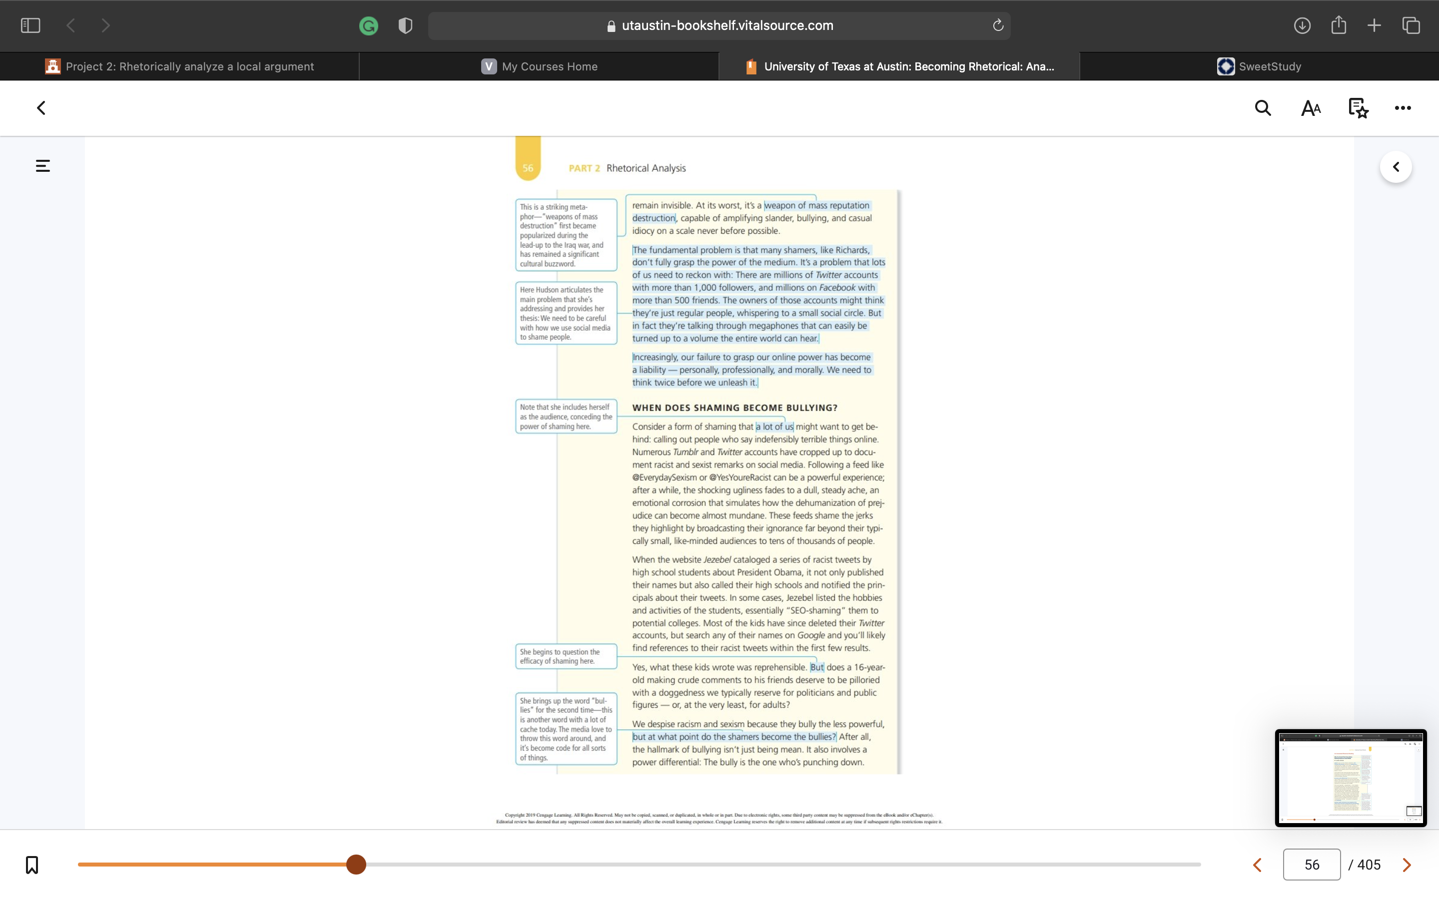Viewport: 1439px width, 899px height.
Task: Go to the previous page arrow
Action: click(1257, 865)
